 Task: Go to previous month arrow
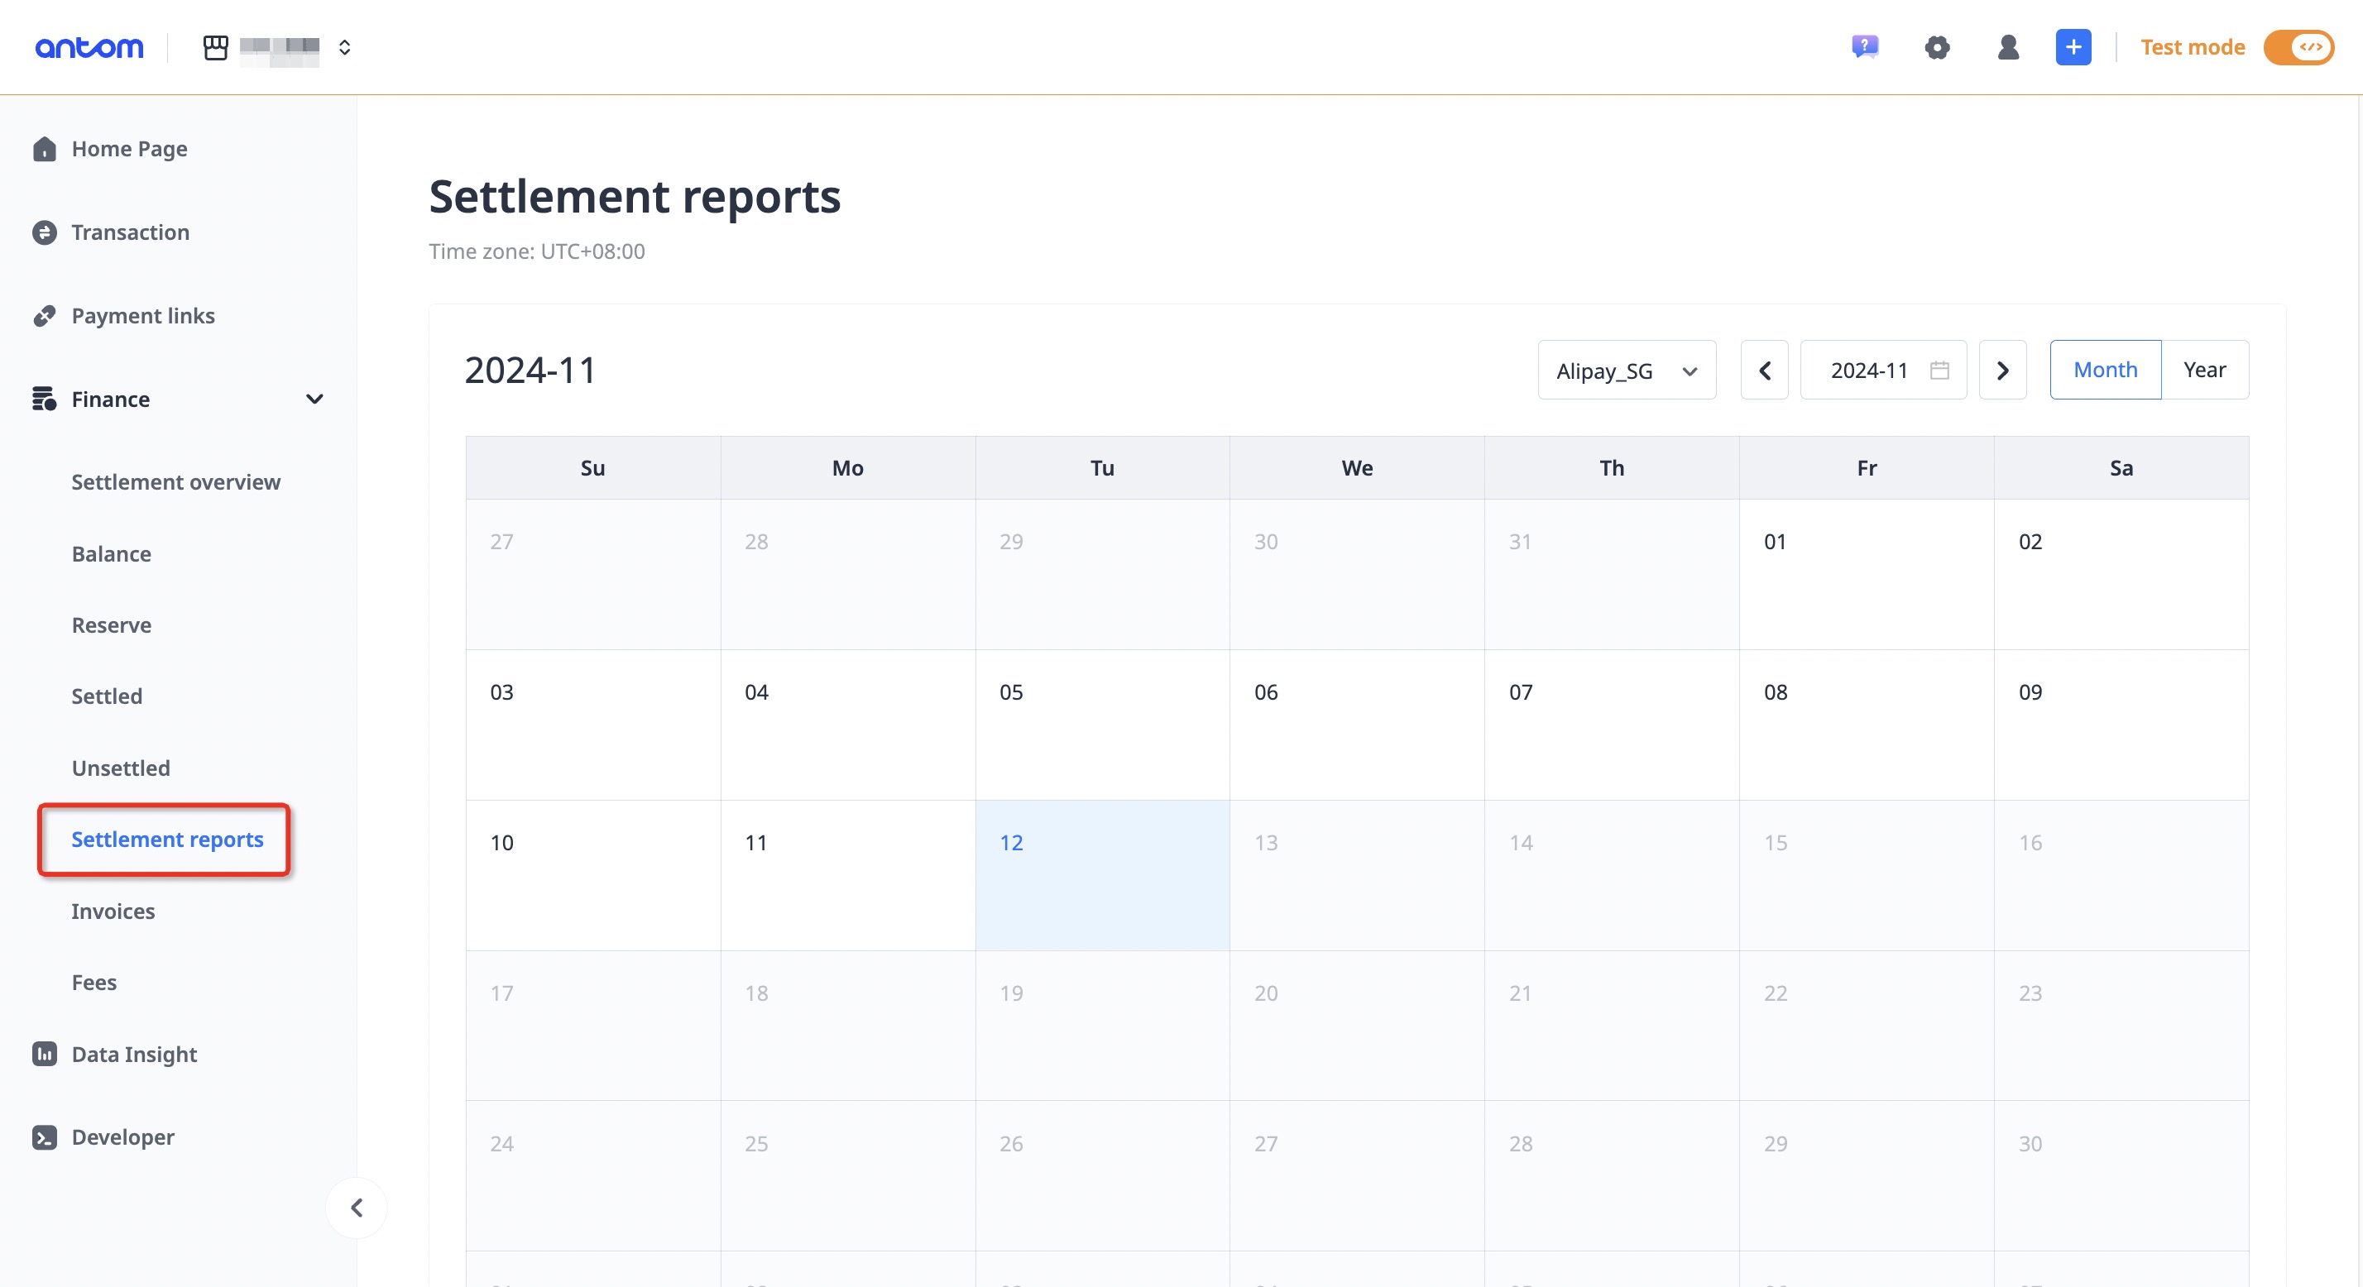point(1764,370)
